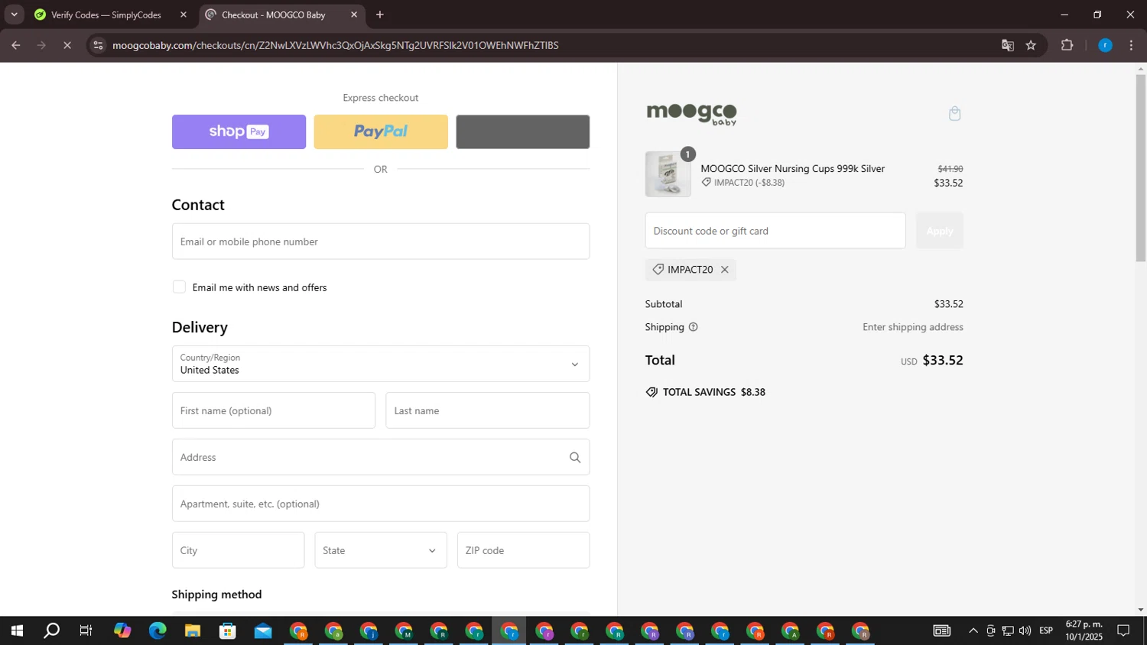Click the Discount code or gift card field
The height and width of the screenshot is (645, 1147).
point(775,231)
